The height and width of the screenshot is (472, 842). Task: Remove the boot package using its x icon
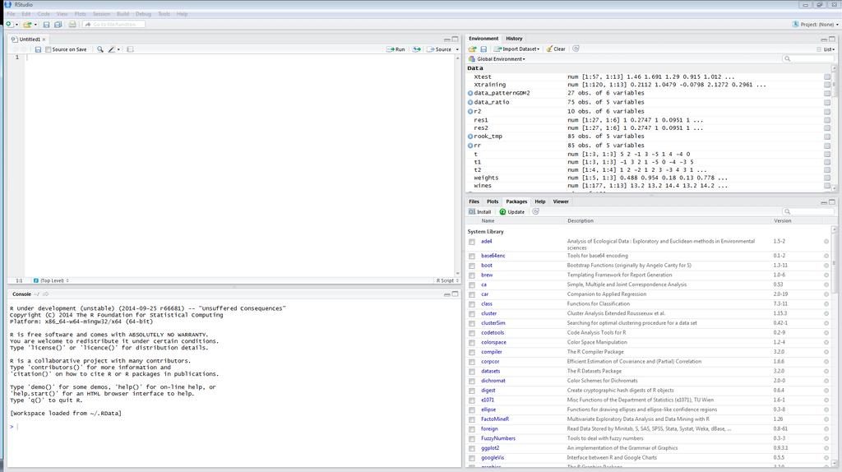click(x=826, y=266)
